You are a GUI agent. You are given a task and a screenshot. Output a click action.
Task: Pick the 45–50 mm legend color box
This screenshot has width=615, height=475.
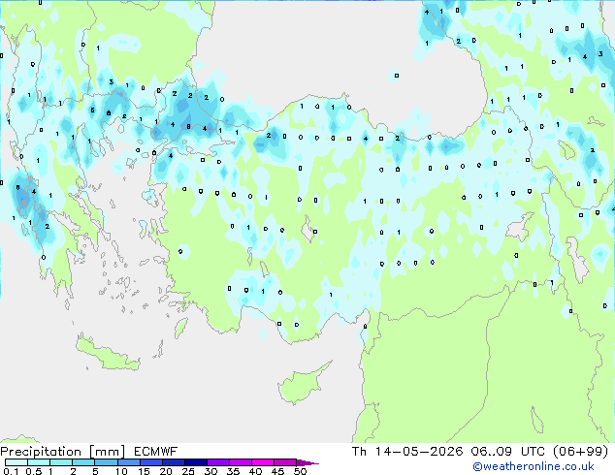(285, 462)
